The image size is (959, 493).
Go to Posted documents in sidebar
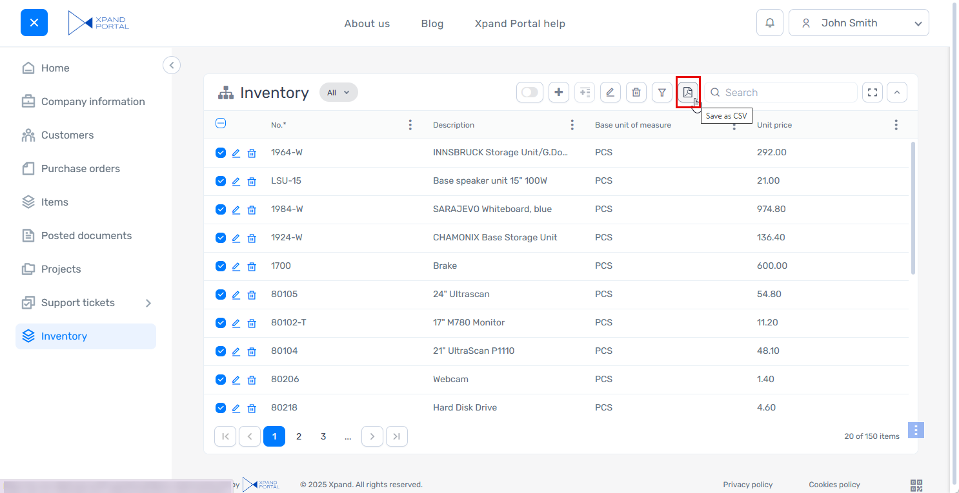coord(86,236)
